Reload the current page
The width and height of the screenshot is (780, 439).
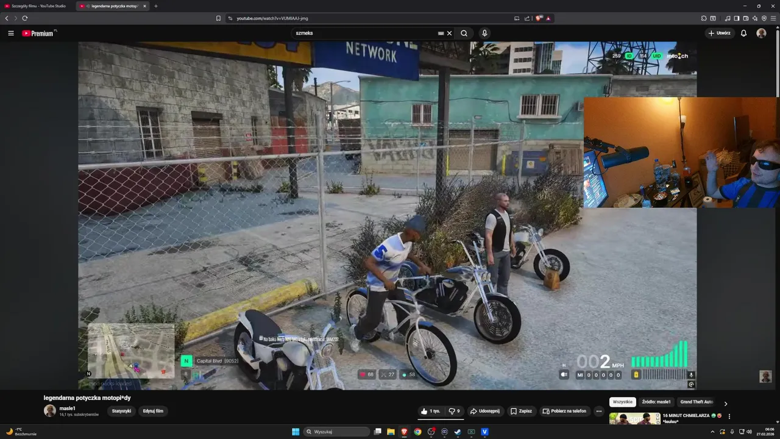coord(24,18)
